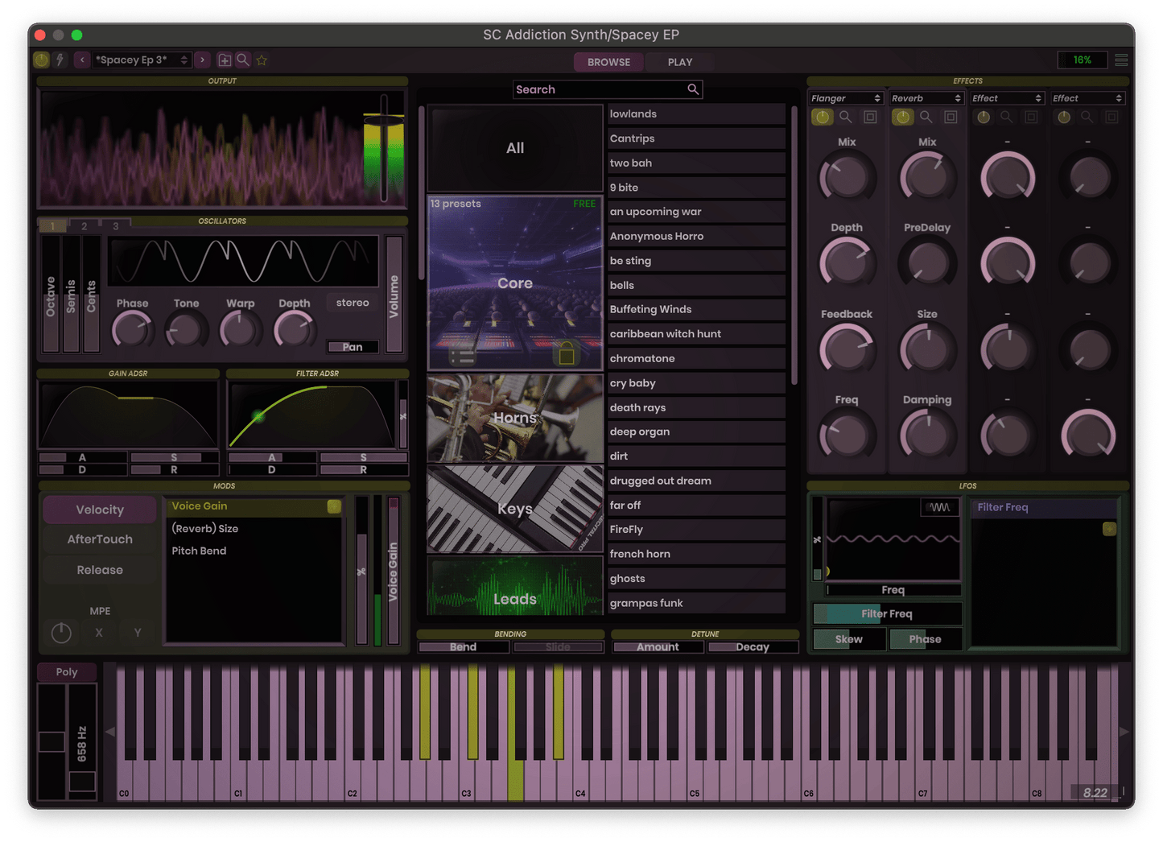
Task: Open the Flanger effect type dropdown
Action: [845, 97]
